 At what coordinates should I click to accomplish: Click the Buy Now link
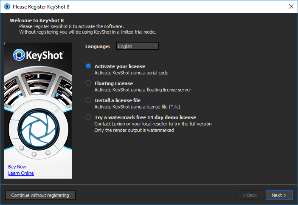(x=17, y=167)
